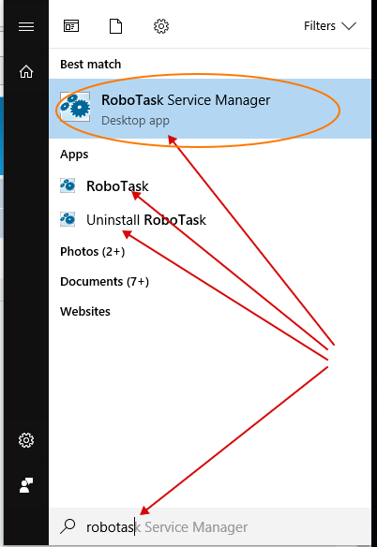The width and height of the screenshot is (377, 547).
Task: Filter results by Documents icon
Action: 115,26
